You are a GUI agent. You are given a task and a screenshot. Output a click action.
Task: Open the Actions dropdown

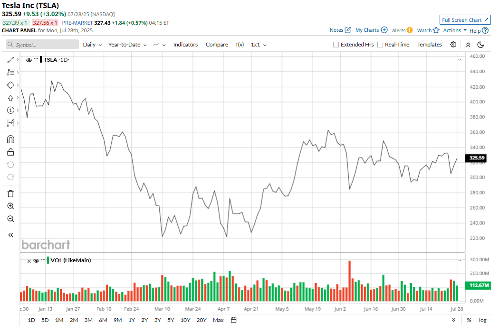455,30
